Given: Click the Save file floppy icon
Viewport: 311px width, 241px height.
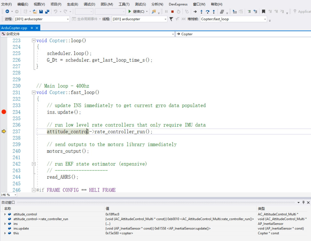Looking at the screenshot, I should [x=41, y=11].
